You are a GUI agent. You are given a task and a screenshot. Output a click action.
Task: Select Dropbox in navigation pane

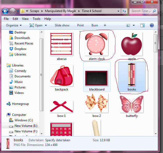(x=18, y=49)
